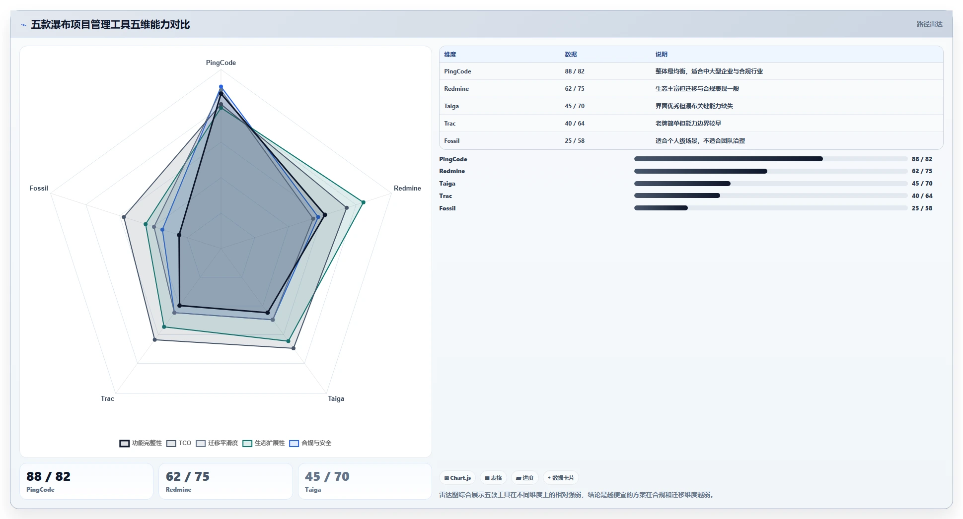This screenshot has height=519, width=963.
Task: Click description 老牌简单但能力边界较早
Action: [688, 124]
